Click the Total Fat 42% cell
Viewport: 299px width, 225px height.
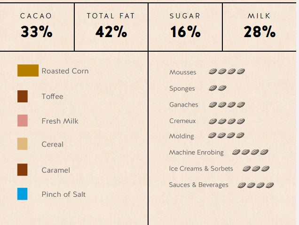pos(111,27)
